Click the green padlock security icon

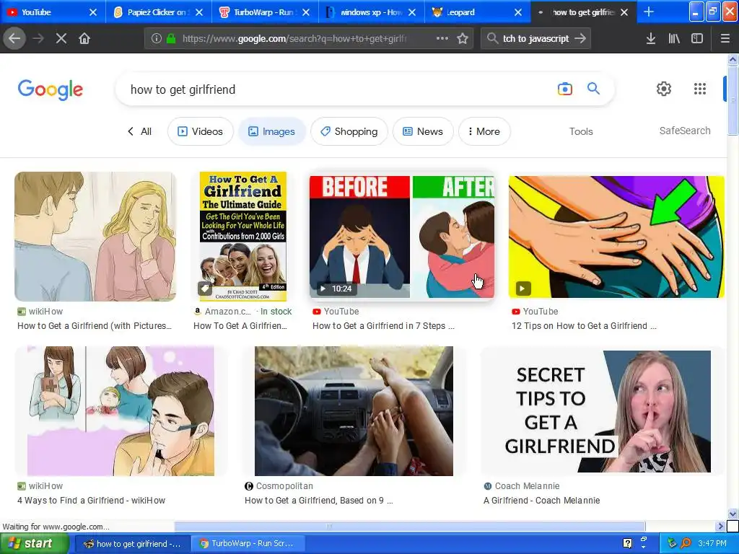pos(171,38)
